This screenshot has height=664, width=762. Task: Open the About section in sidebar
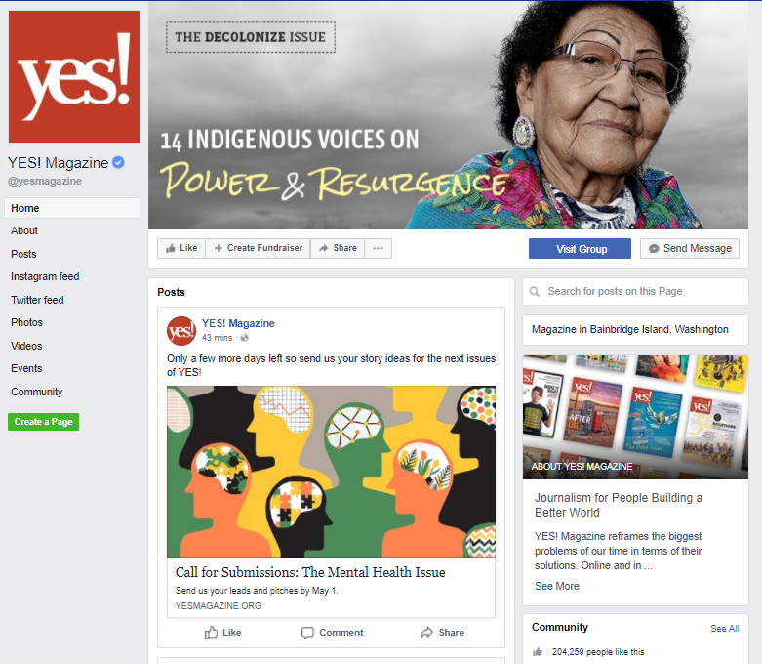tap(24, 230)
